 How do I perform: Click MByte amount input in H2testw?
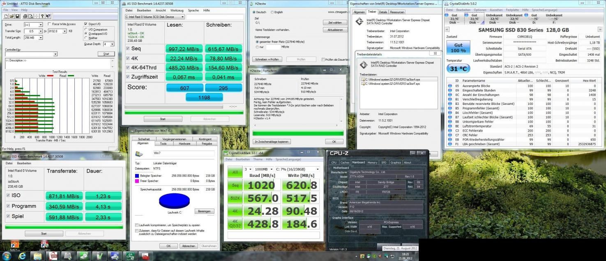(273, 47)
